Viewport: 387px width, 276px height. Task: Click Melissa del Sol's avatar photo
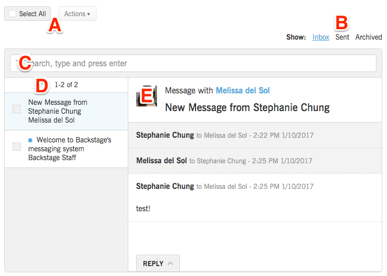click(147, 96)
